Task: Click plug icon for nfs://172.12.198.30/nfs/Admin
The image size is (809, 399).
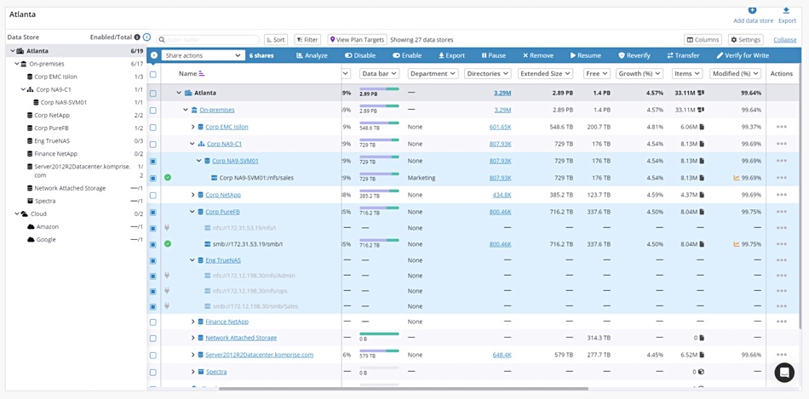Action: pyautogui.click(x=167, y=276)
